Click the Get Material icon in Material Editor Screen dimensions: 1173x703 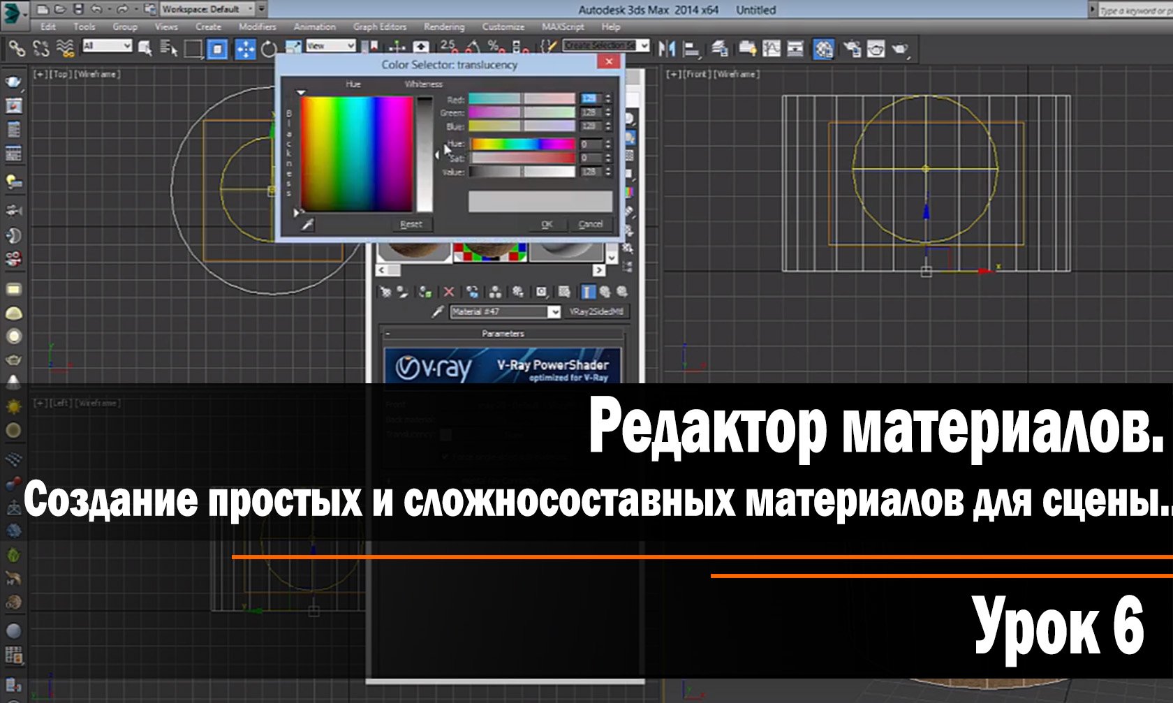385,292
